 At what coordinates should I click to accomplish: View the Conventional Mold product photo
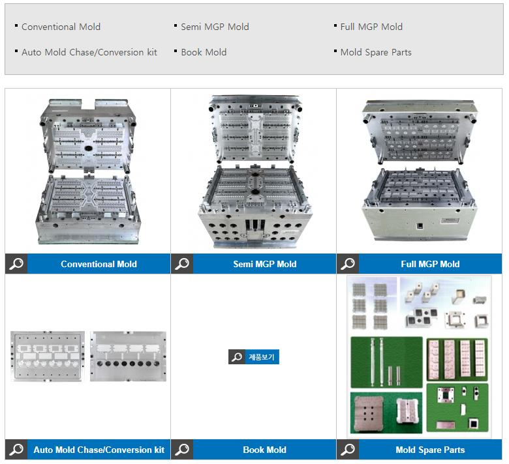coord(88,171)
